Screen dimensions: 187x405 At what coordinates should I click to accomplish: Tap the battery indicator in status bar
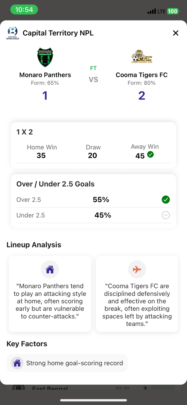[x=172, y=11]
